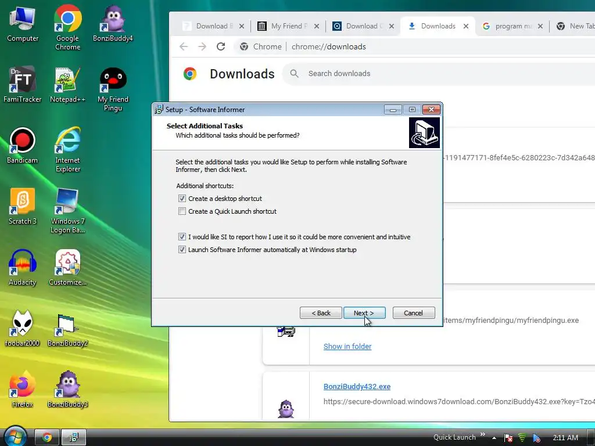Screen dimensions: 595x446
Task: Click the 2:11 AM taskbar clock
Action: coord(565,438)
